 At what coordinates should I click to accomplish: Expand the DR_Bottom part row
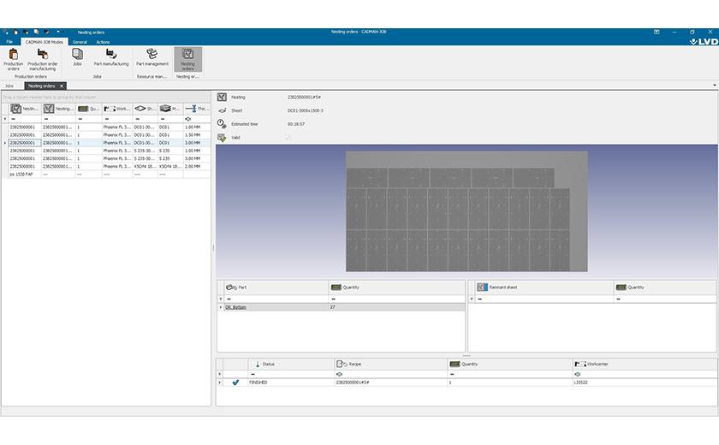[221, 307]
